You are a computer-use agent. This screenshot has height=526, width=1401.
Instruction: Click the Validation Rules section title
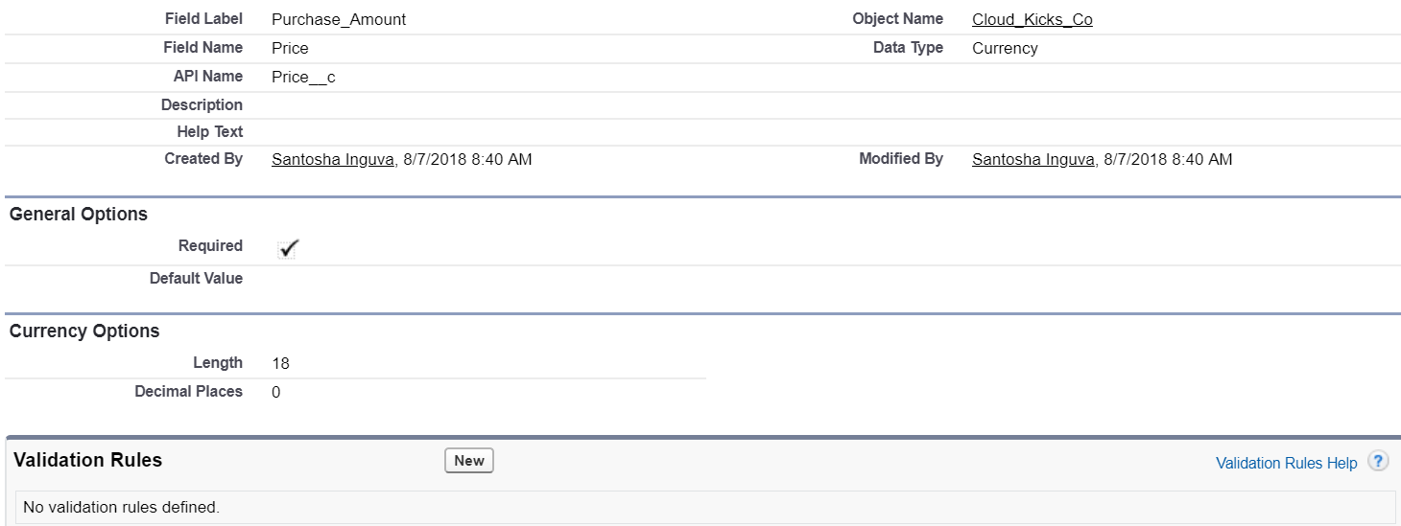(x=88, y=460)
